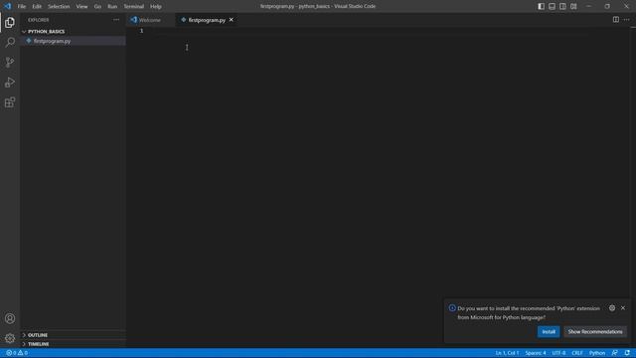
Task: Split the editor to the right
Action: [616, 20]
